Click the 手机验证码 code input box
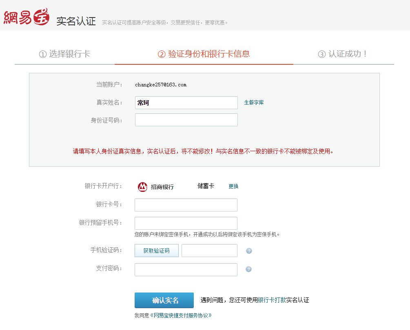The width and height of the screenshot is (410, 330). coord(209,251)
